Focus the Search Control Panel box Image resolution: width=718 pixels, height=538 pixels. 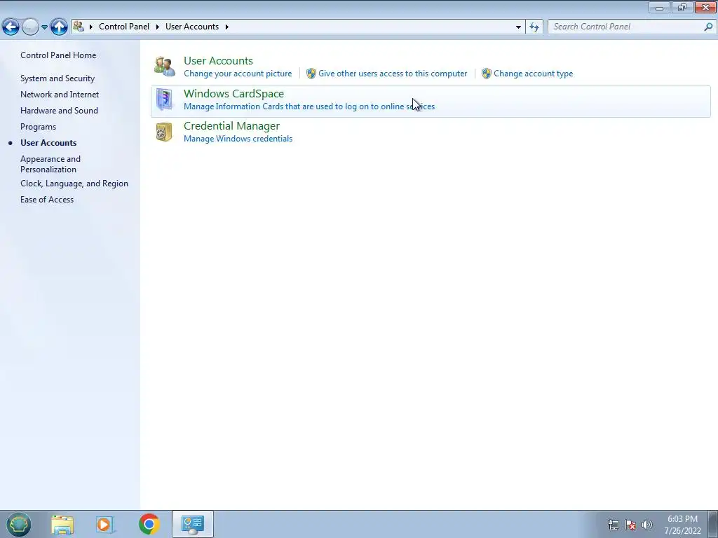626,27
